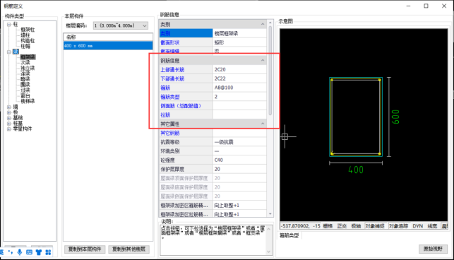This screenshot has height=260, width=454.
Task: Collapse the 钢筋信息 section chevron
Action: tap(263, 60)
